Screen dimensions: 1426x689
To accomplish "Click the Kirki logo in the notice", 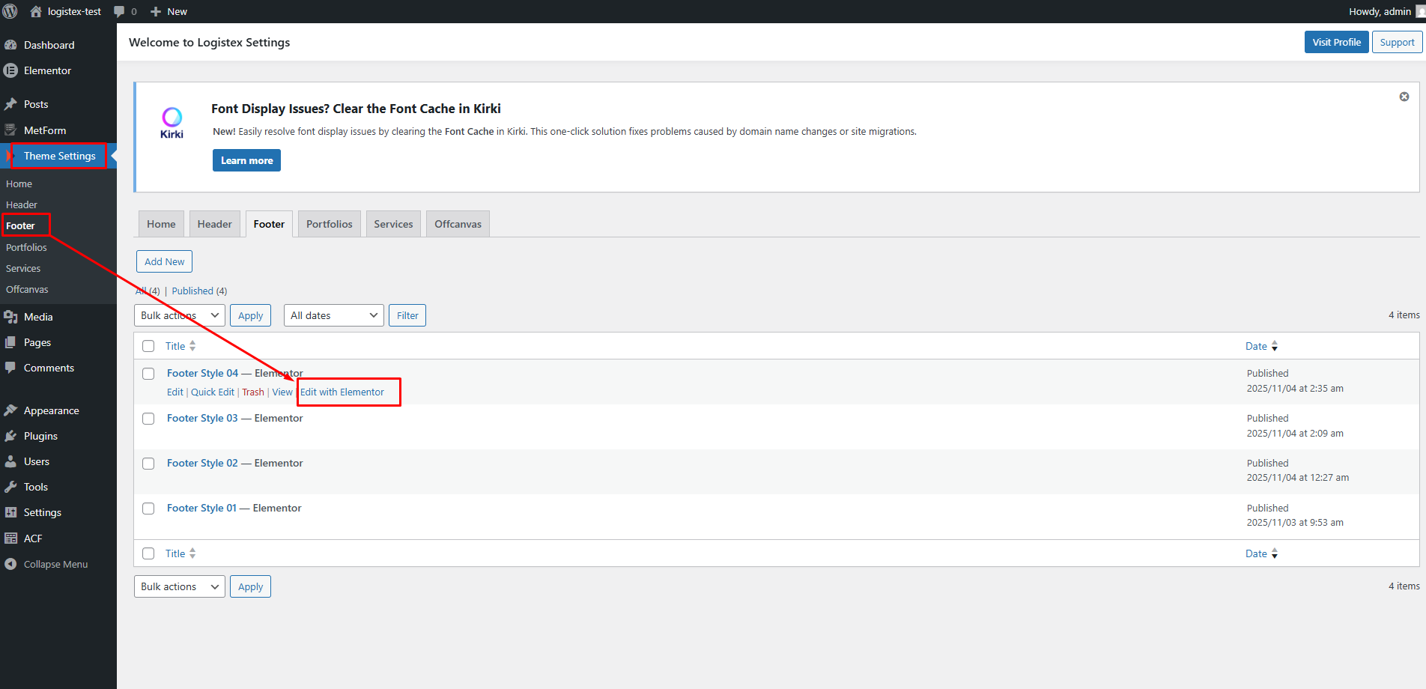I will pyautogui.click(x=172, y=123).
